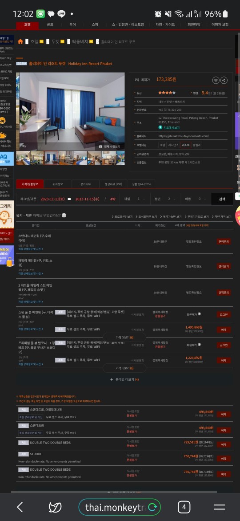Click the info icon beside first 회원특가

pyautogui.click(x=199, y=314)
